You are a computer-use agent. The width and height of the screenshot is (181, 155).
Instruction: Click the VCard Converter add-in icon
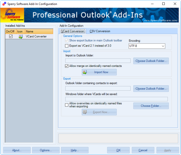21,37
